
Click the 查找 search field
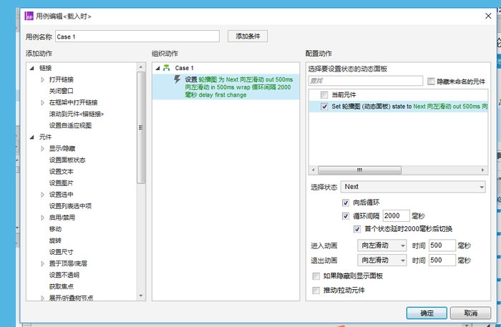(366, 81)
